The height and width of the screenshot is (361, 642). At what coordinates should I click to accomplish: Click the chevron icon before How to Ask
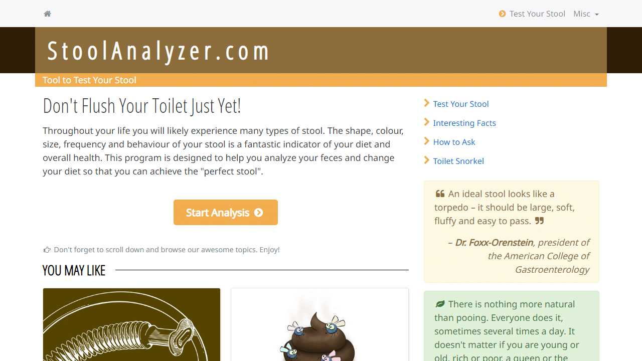click(427, 141)
